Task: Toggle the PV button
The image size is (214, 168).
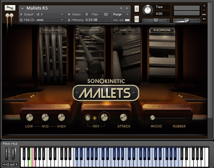Action: (x=204, y=19)
